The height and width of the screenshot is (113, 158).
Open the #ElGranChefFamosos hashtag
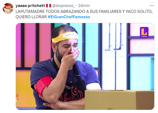coord(69,17)
